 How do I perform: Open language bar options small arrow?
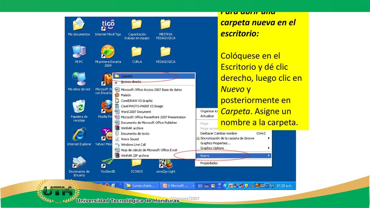(219, 187)
